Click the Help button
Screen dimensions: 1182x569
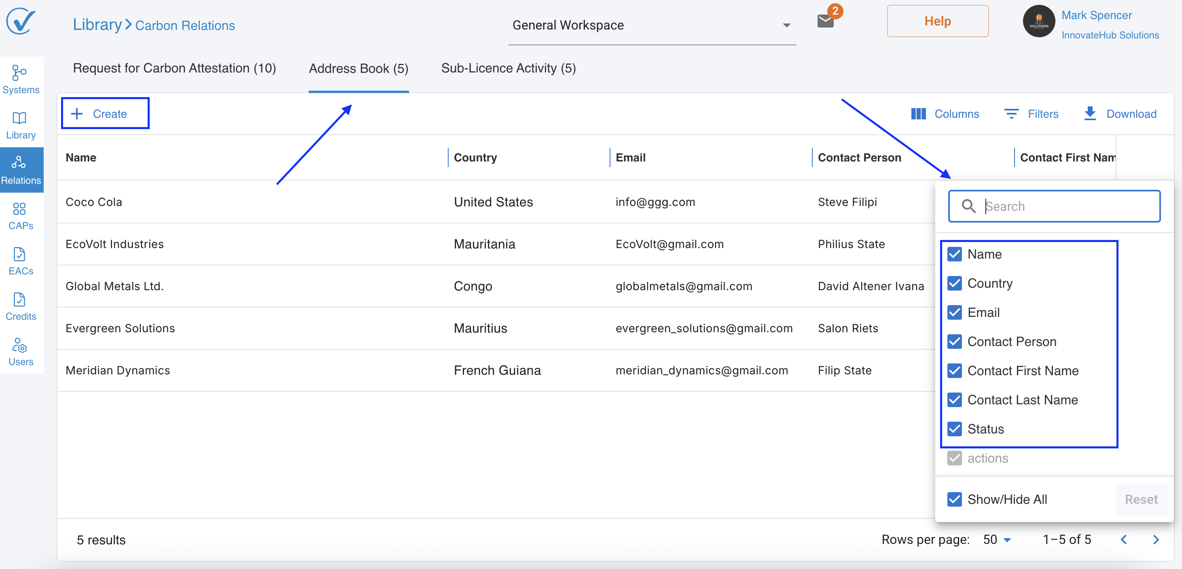pyautogui.click(x=937, y=21)
